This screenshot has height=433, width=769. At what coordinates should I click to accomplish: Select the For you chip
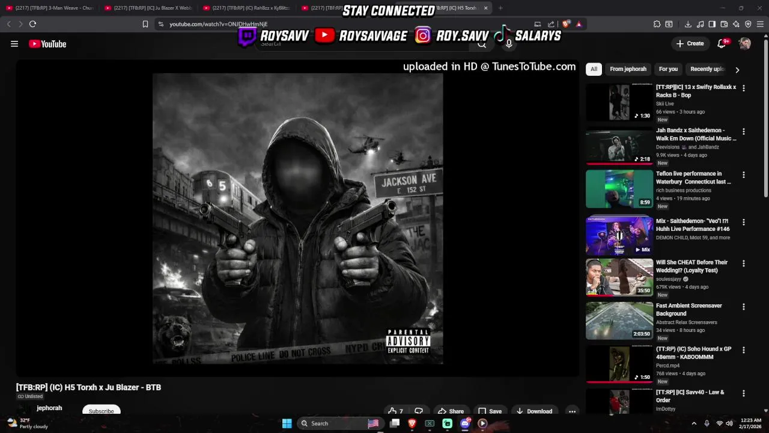tap(668, 69)
